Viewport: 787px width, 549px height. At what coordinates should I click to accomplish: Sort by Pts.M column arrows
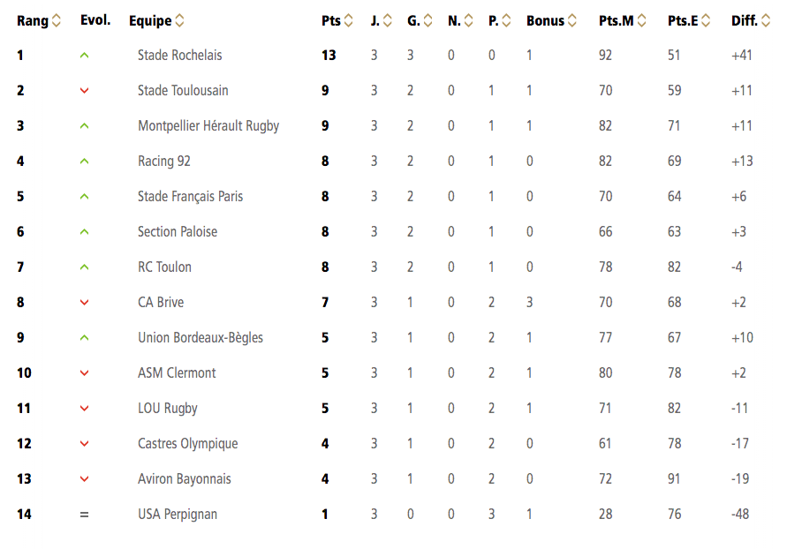(x=641, y=20)
